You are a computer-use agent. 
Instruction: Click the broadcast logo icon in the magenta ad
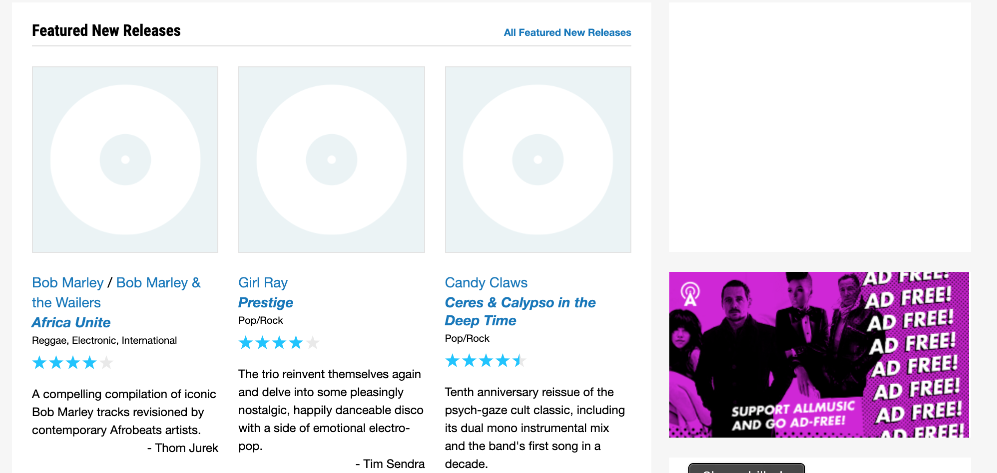[x=690, y=294]
